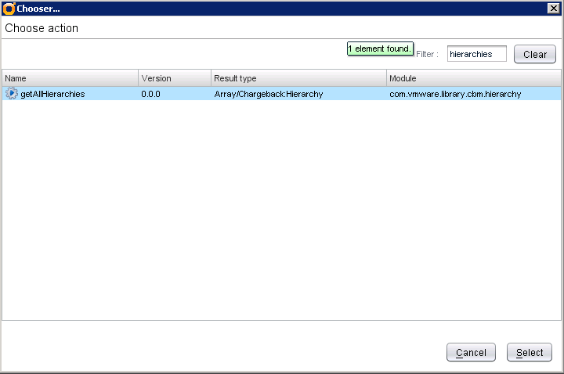
Task: Sort by the Result type column header
Action: pos(298,78)
